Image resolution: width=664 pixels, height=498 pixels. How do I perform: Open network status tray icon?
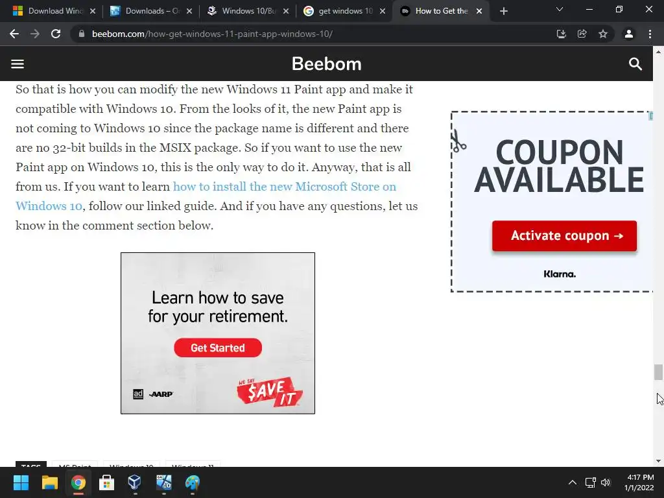(x=590, y=482)
